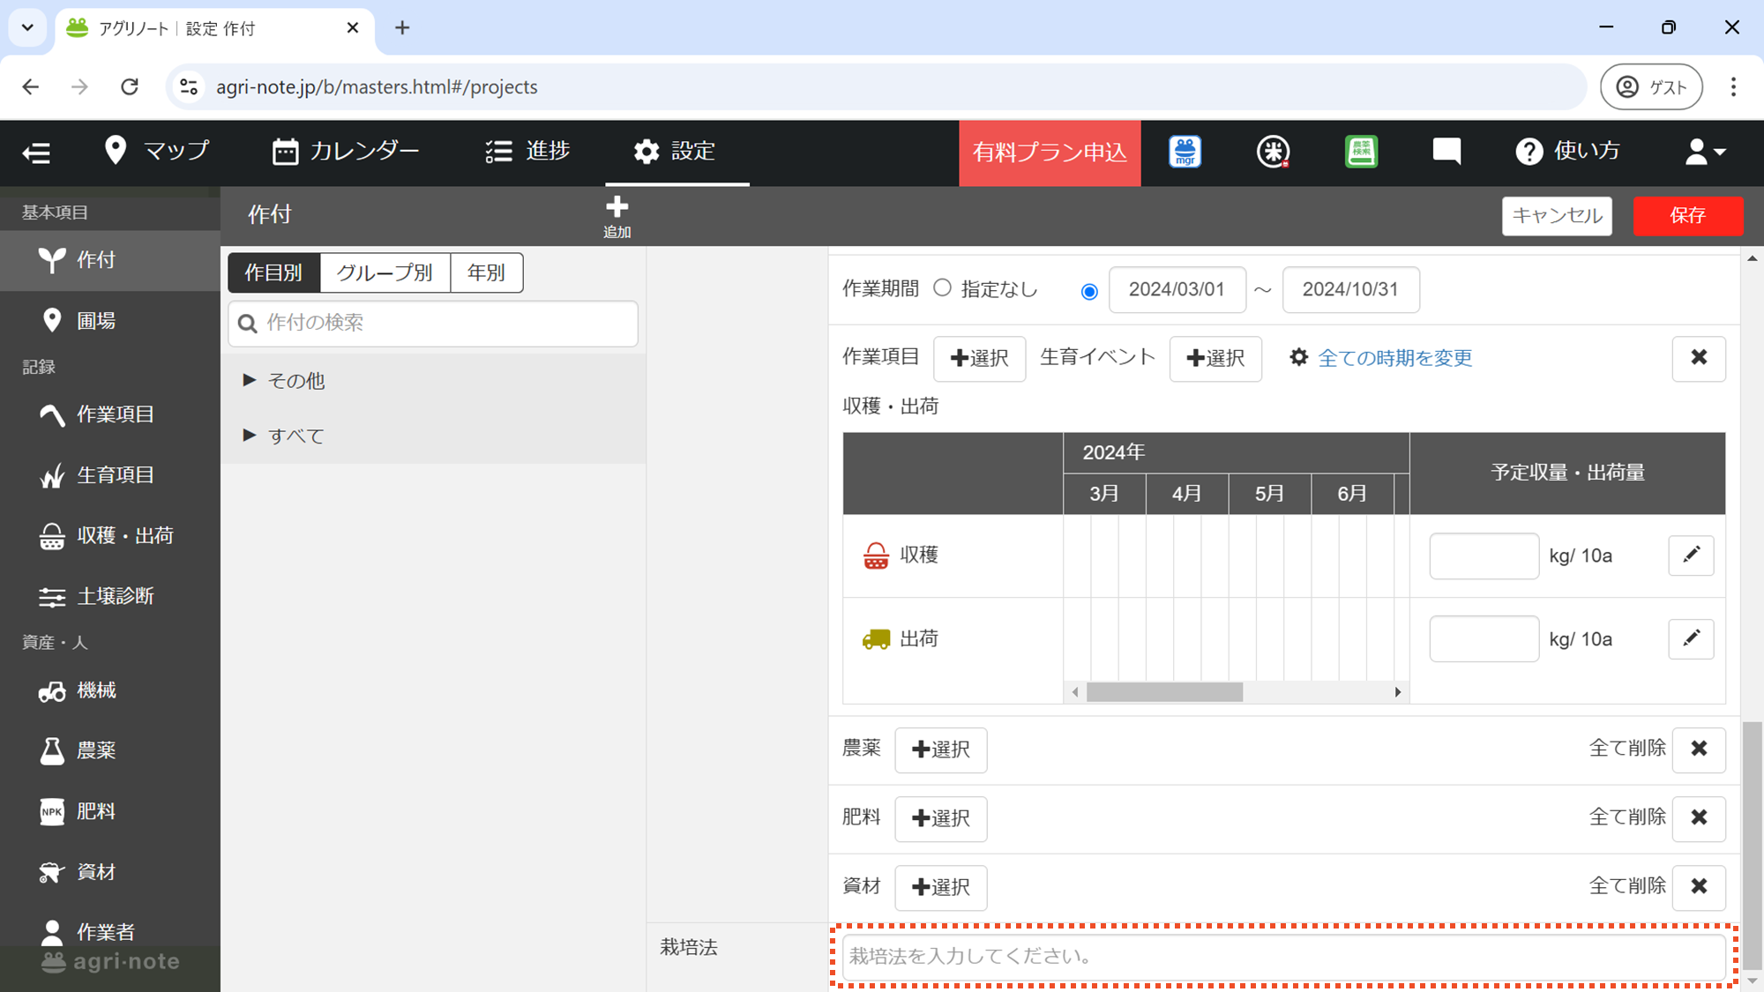Click the timeline horizontal scrollbar thumb
The height and width of the screenshot is (992, 1764).
(1164, 692)
